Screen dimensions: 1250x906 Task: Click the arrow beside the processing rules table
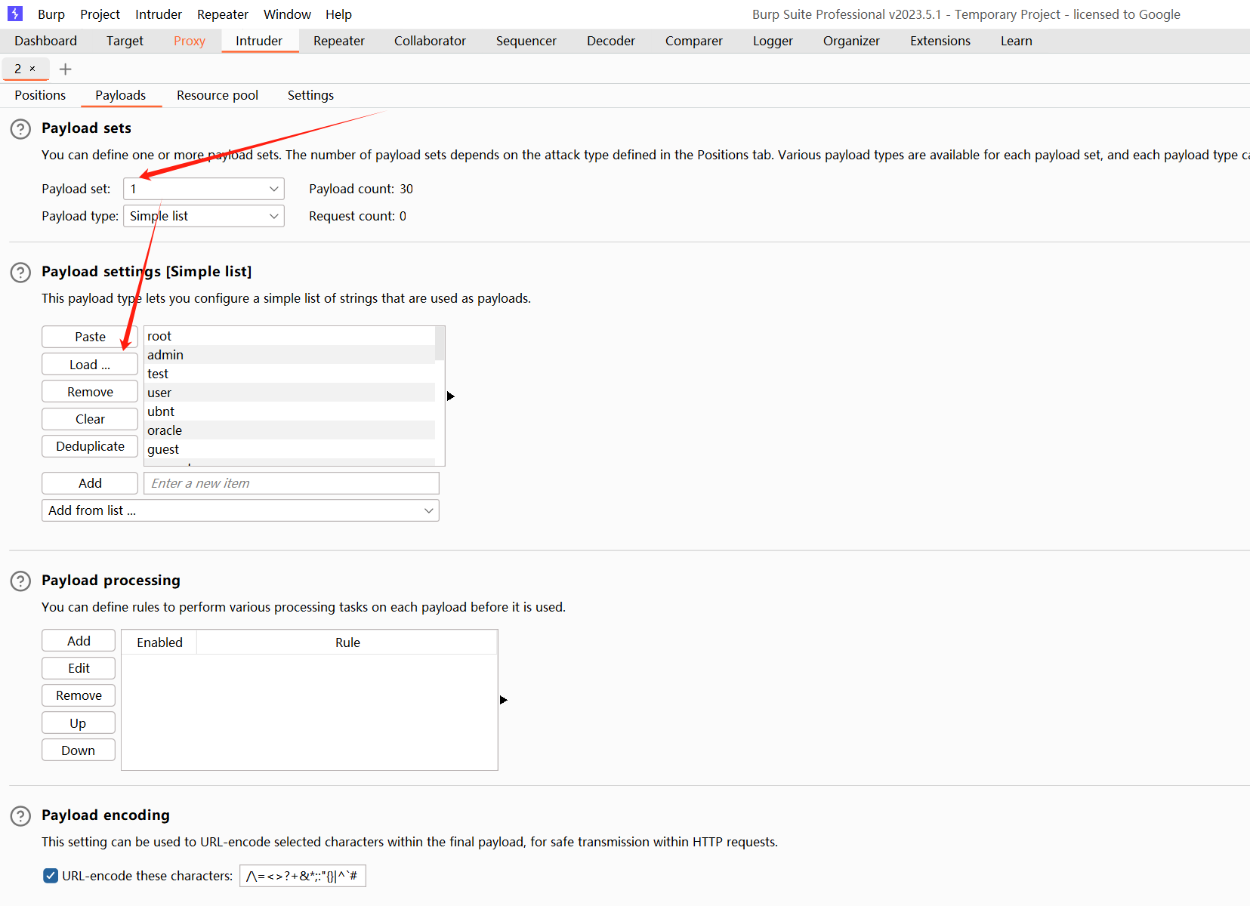tap(504, 700)
